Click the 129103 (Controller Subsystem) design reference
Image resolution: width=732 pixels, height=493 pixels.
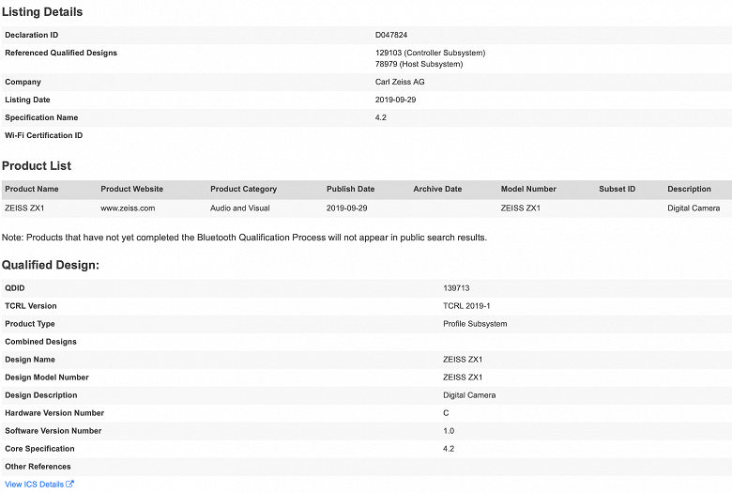click(x=430, y=53)
